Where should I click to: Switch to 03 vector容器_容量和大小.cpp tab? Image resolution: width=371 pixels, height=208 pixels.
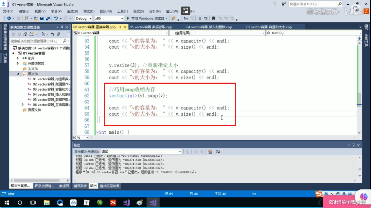tap(269, 27)
